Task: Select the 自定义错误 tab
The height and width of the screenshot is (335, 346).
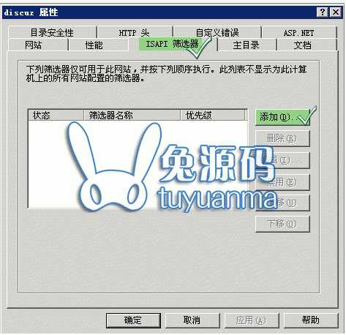Action: (x=217, y=32)
